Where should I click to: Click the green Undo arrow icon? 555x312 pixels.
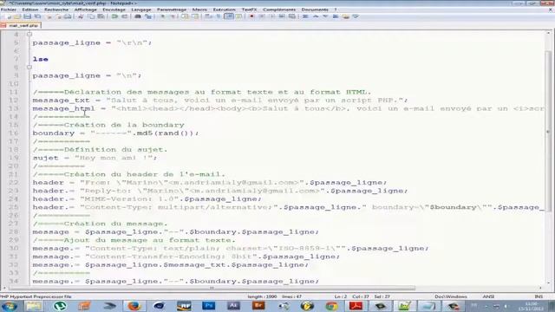(x=114, y=16)
